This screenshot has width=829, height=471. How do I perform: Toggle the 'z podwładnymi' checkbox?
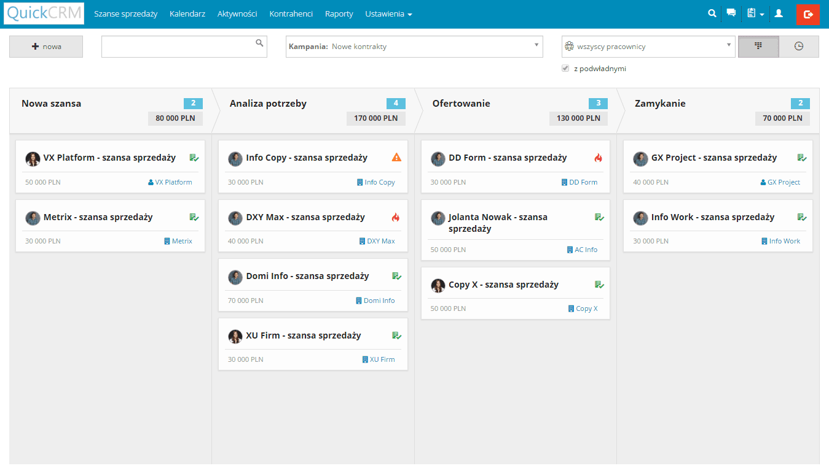[x=565, y=69]
